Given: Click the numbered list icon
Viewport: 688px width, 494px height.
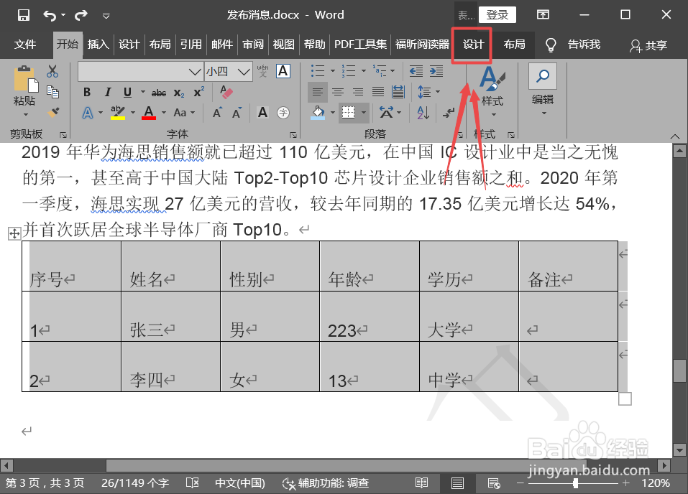Looking at the screenshot, I should [x=349, y=71].
